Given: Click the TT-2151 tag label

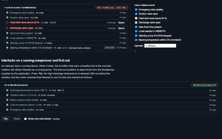Looking at the screenshot, I should [x=52, y=90].
